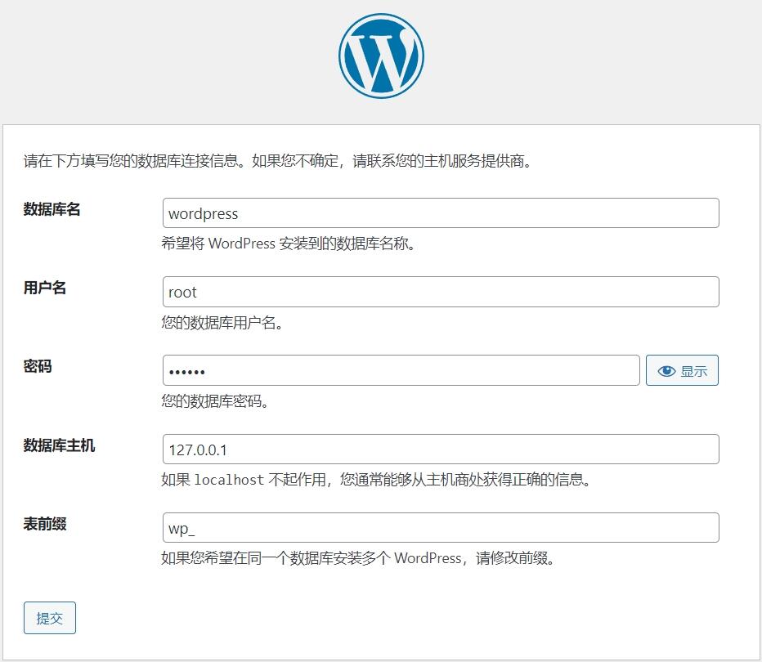Click the 用户名 field containing root
The image size is (762, 662).
[442, 292]
